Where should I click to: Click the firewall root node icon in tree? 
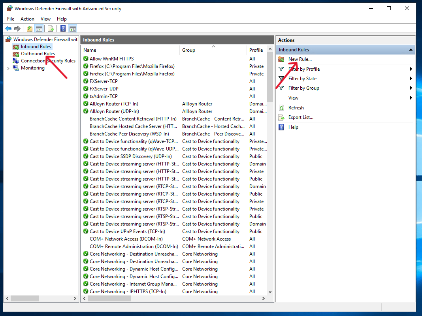point(9,39)
